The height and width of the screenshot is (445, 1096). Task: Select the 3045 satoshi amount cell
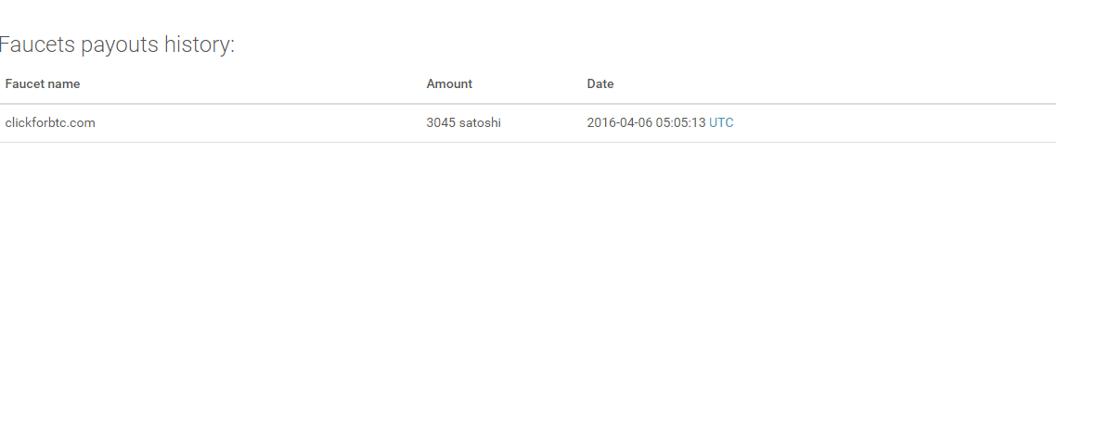point(463,123)
